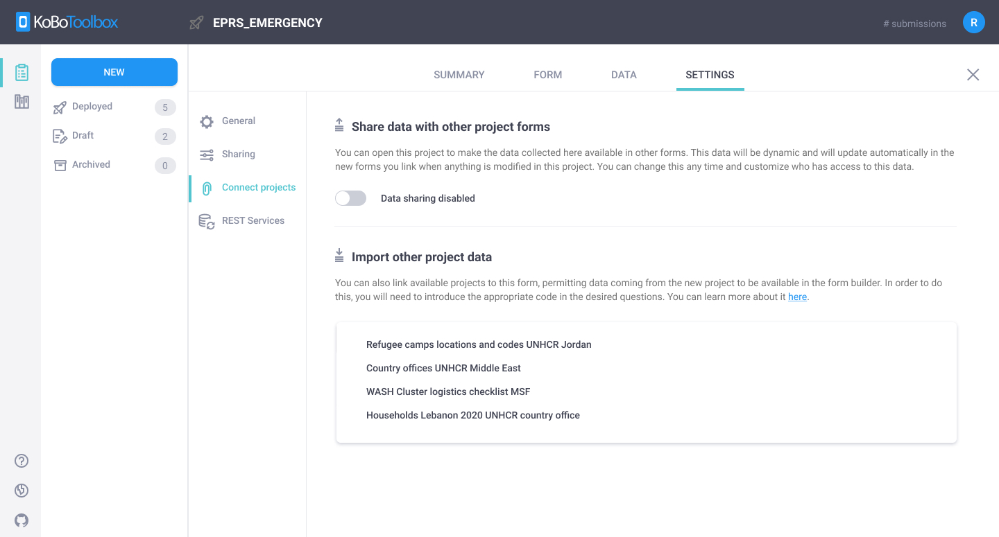Enable data sharing with the toggle switch
Screen dimensions: 999x537
tap(350, 197)
